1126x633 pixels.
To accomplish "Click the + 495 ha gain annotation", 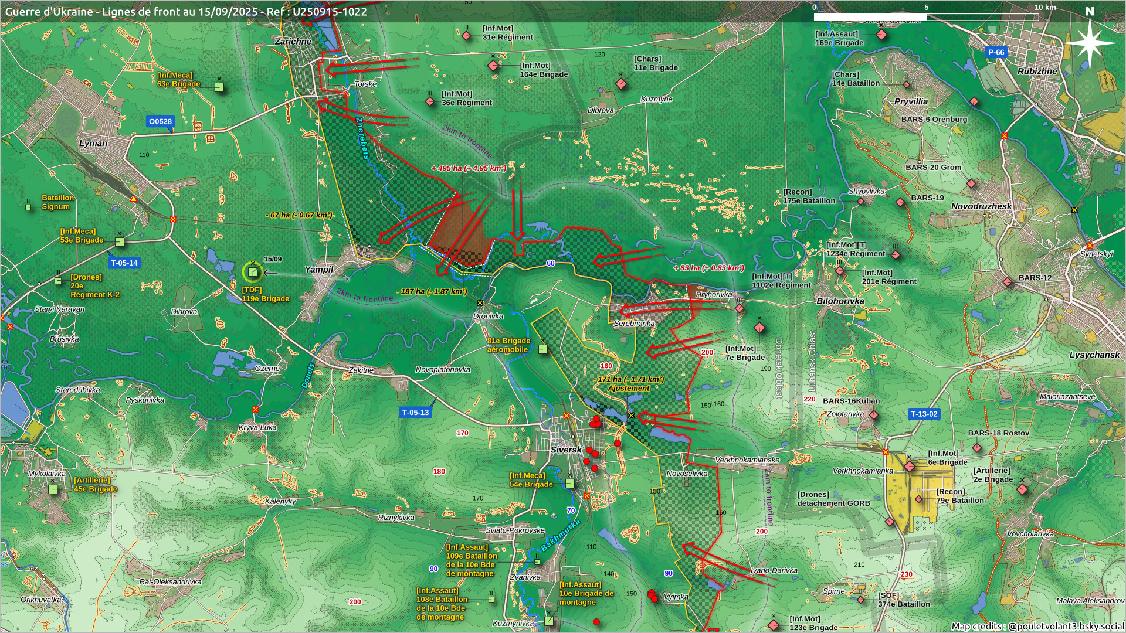I will pyautogui.click(x=468, y=168).
